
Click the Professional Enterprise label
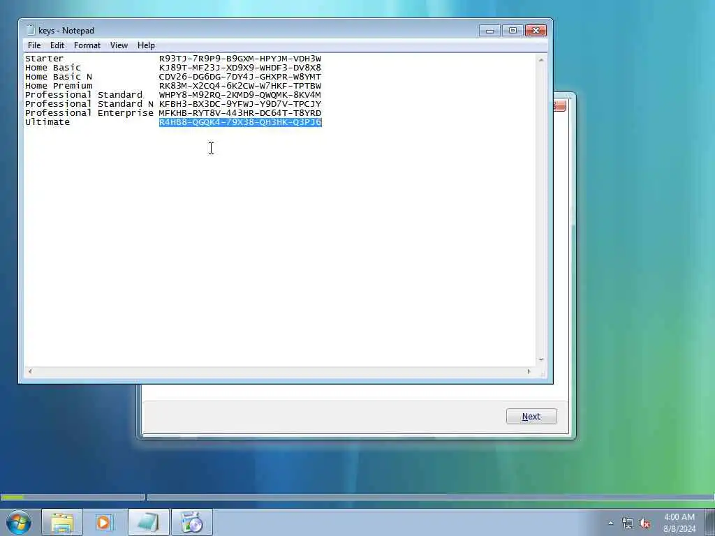(x=89, y=113)
